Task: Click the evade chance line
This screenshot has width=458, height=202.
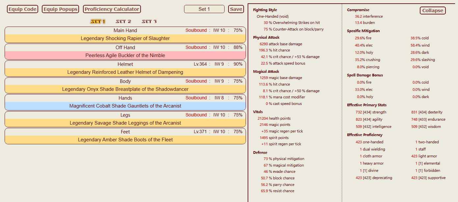Action: pyautogui.click(x=280, y=172)
